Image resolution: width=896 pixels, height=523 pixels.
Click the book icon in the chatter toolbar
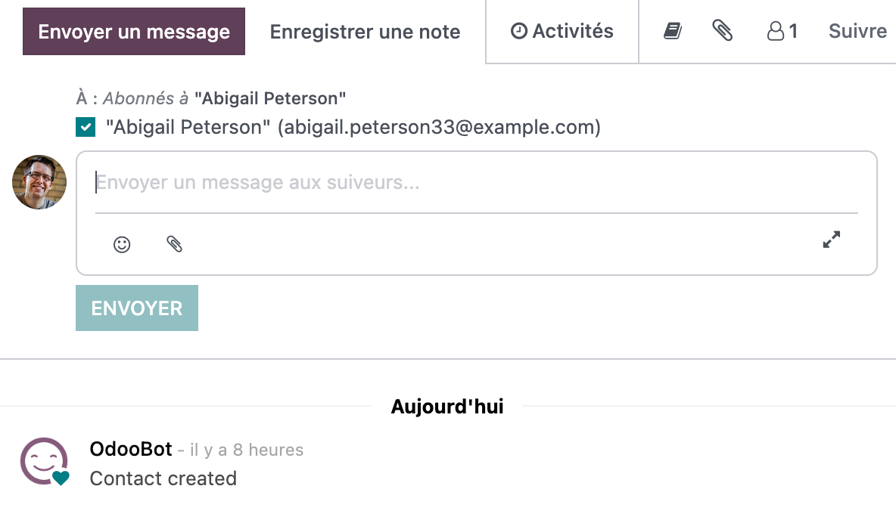click(672, 31)
